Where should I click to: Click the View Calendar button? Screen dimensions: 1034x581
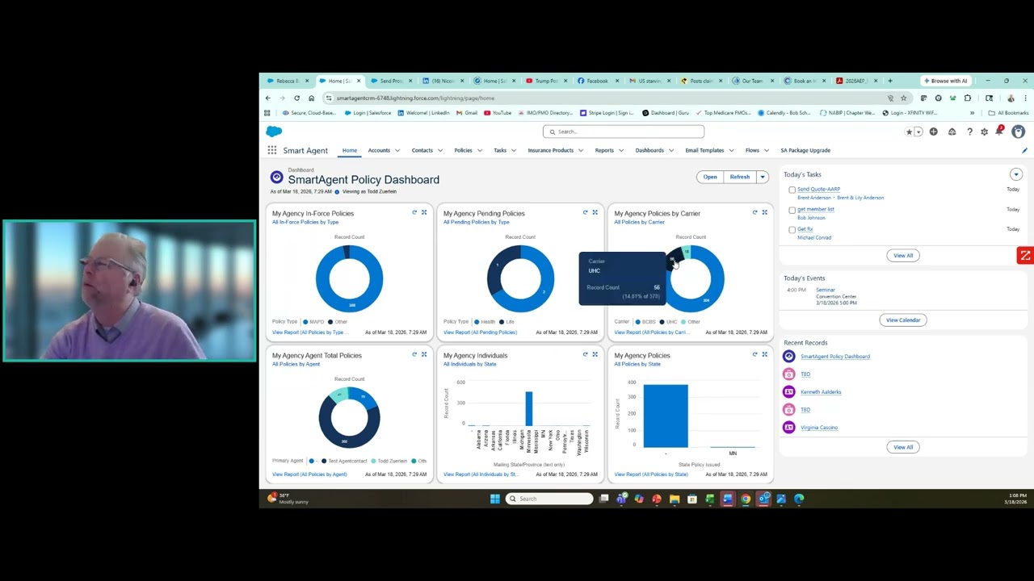pos(903,320)
